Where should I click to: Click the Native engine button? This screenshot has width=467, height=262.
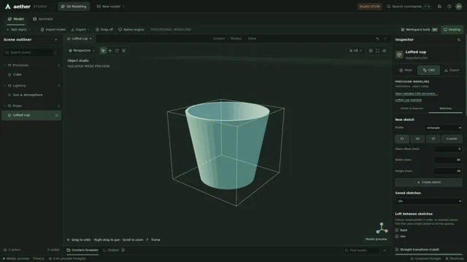coord(131,29)
